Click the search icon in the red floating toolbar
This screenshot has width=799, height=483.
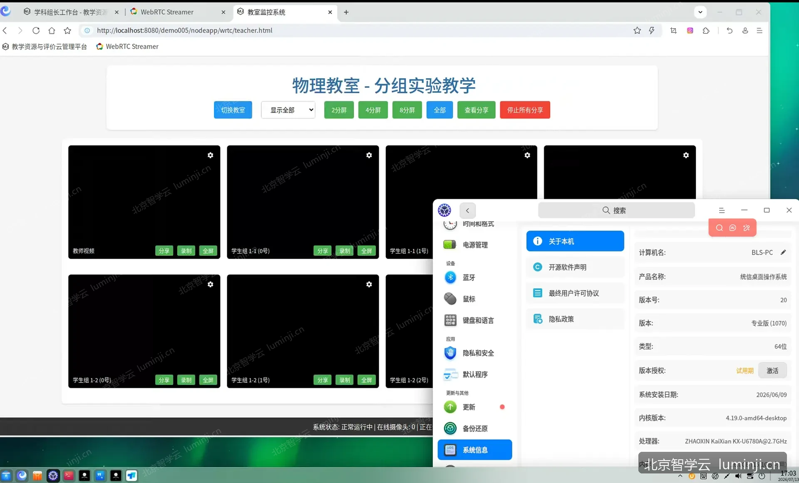point(719,228)
